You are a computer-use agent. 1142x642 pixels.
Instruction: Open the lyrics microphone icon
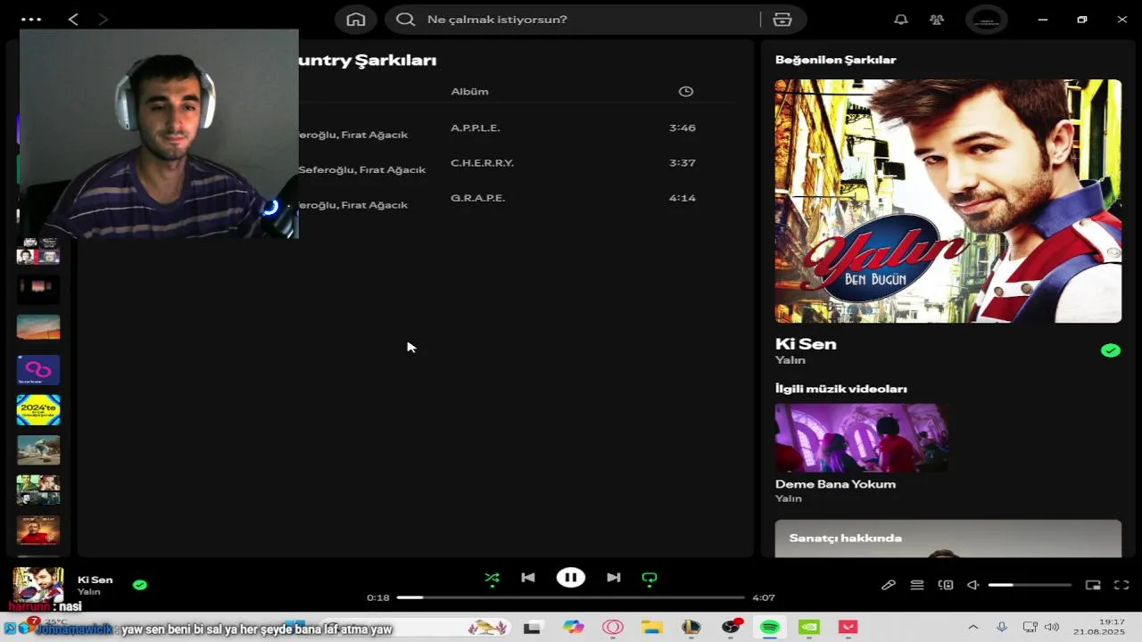(x=889, y=585)
